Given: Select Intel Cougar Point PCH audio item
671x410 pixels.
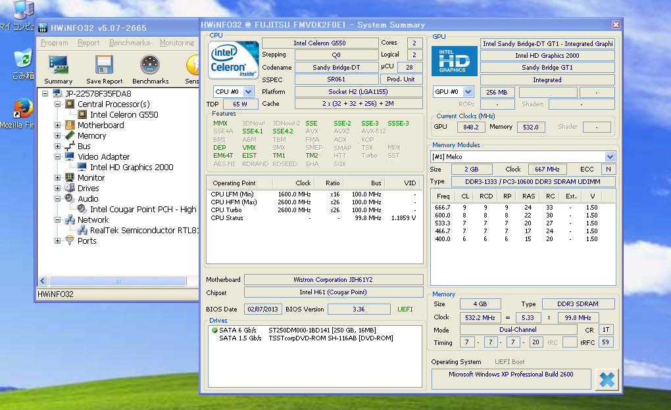Looking at the screenshot, I should 143,209.
